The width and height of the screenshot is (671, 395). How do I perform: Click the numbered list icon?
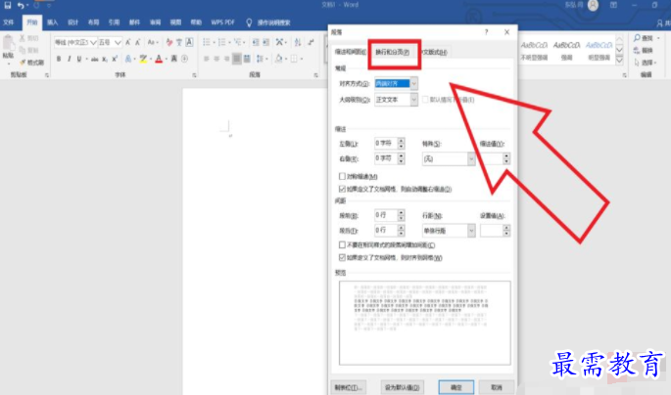pos(221,42)
